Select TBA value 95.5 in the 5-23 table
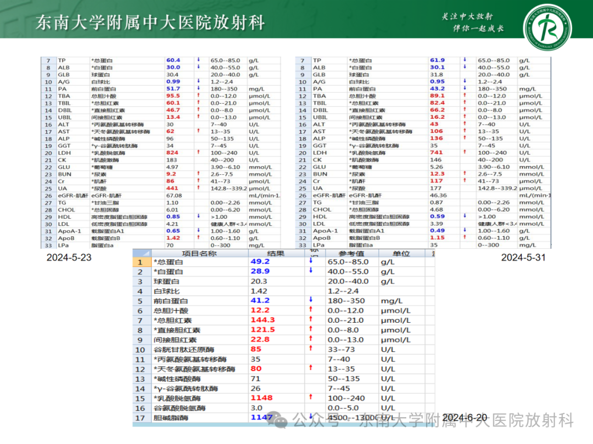 tap(173, 96)
